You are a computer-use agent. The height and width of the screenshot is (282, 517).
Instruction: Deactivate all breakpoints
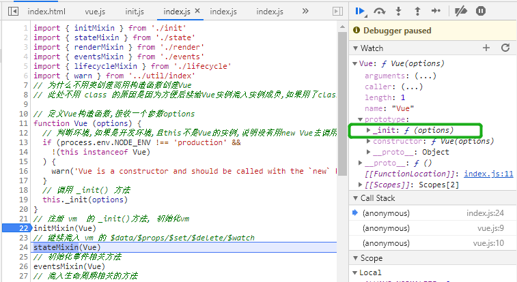point(460,12)
